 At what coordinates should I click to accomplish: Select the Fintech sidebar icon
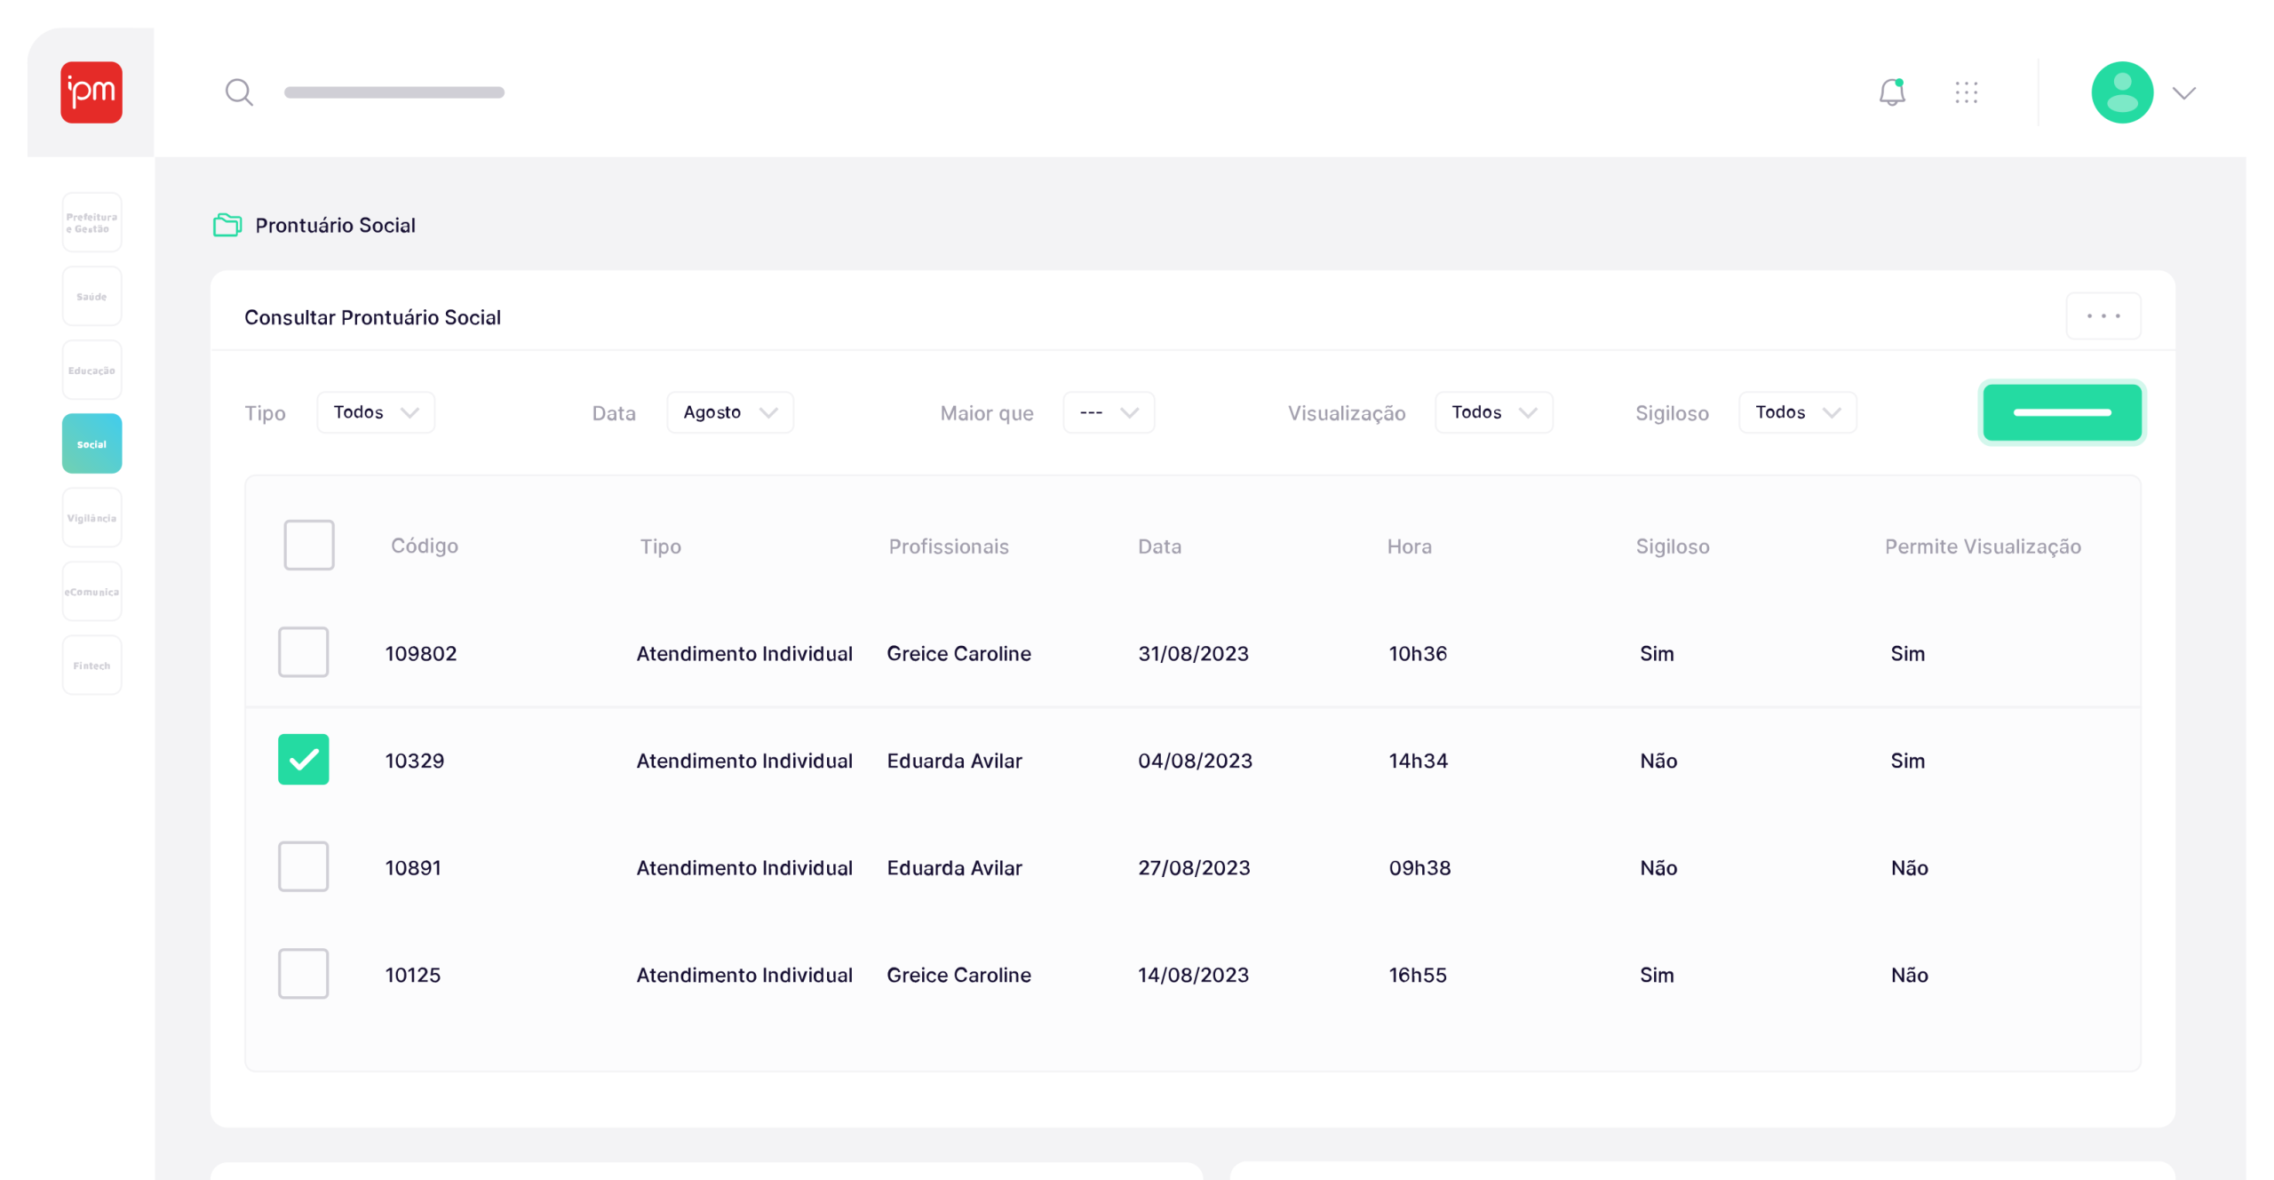pyautogui.click(x=91, y=664)
